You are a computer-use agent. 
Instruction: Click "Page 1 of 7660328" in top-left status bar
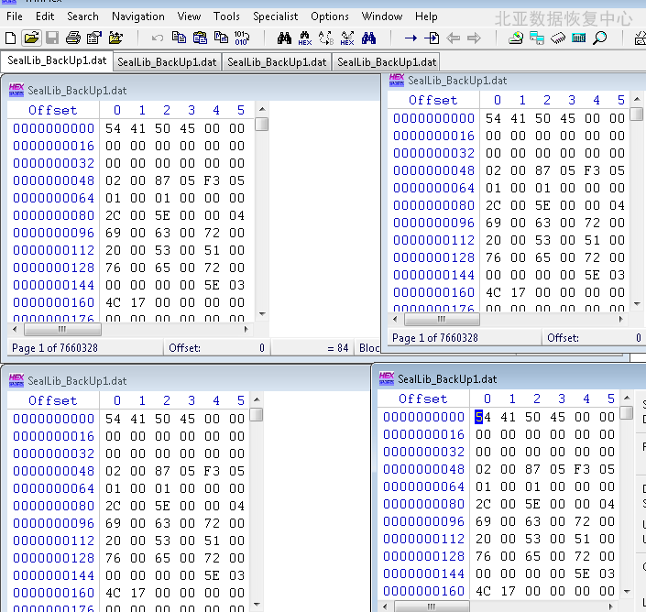(55, 348)
